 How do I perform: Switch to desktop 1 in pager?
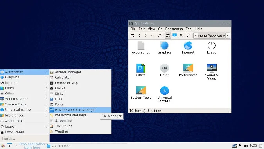(x=9, y=146)
